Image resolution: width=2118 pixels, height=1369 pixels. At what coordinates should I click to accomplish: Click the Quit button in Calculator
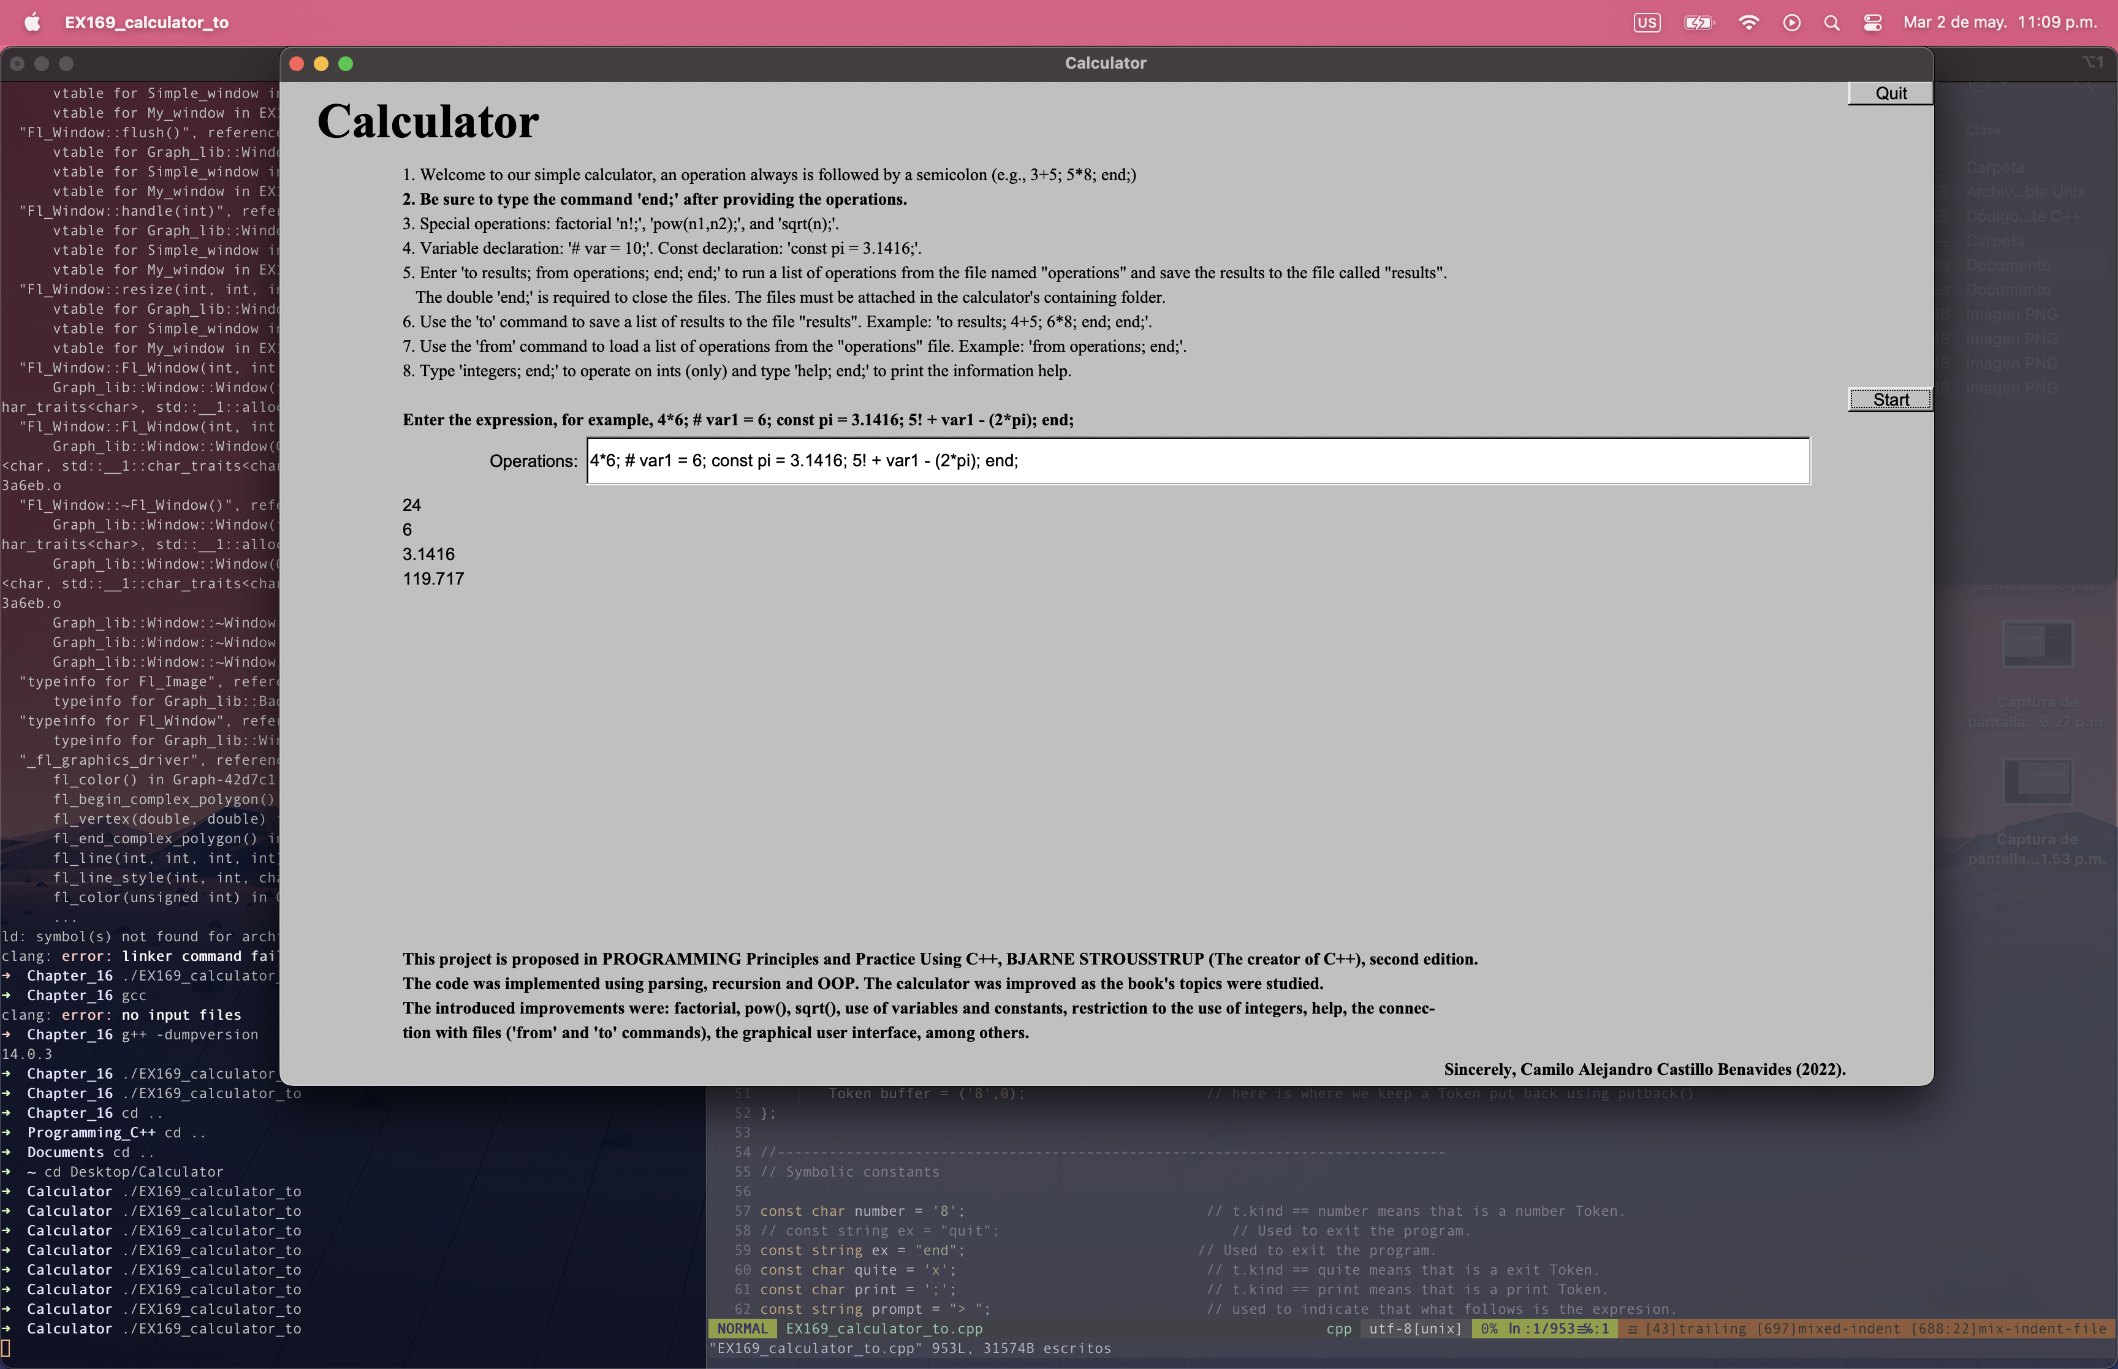tap(1891, 93)
